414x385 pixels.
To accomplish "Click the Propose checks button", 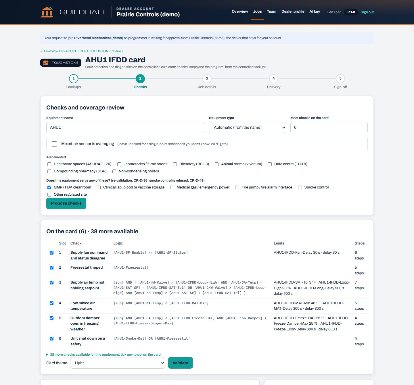I will click(66, 203).
